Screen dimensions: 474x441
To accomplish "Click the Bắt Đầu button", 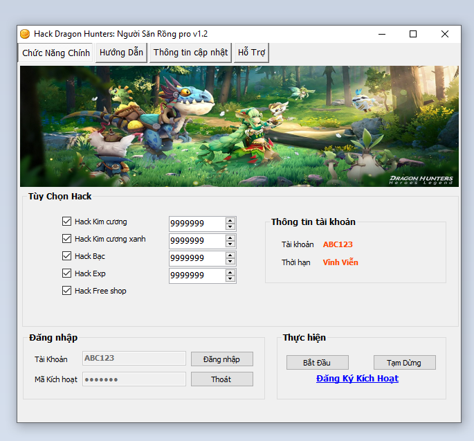I will coord(318,362).
